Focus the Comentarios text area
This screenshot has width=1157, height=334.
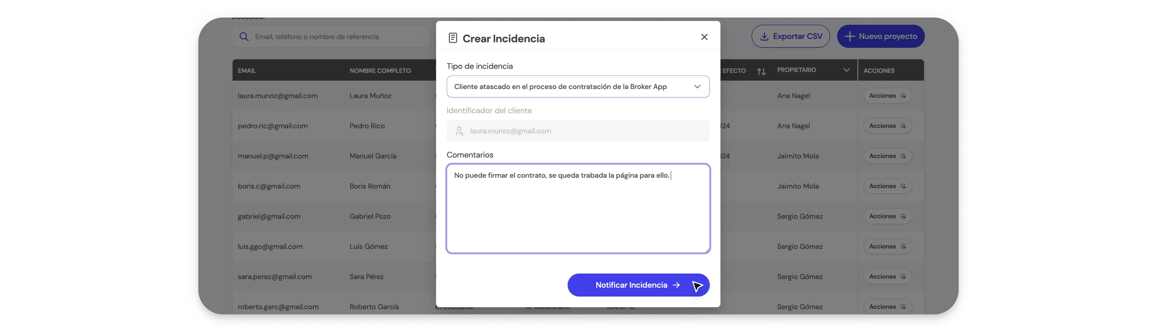(x=578, y=209)
